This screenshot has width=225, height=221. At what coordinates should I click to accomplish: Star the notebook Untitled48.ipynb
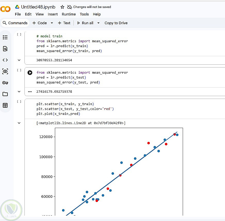[62, 7]
